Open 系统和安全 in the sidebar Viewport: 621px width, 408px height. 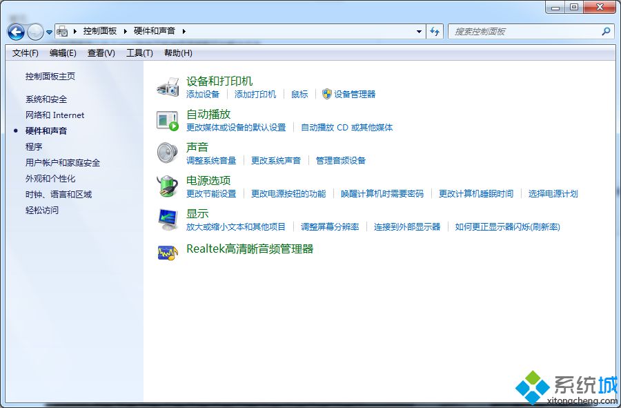point(46,99)
